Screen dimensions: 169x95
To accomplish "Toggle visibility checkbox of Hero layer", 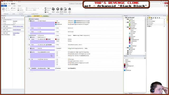I will [148, 25].
